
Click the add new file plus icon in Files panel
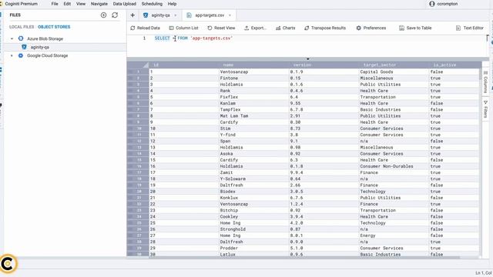103,15
